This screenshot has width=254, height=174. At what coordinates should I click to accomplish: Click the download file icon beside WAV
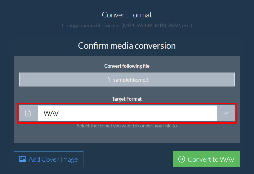28,113
